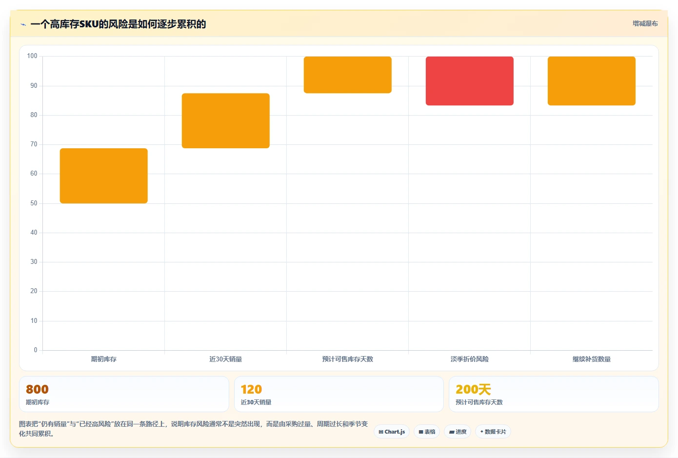Click the x-axis label 预计可售库存天数
Screen dimensions: 678x458
point(348,359)
